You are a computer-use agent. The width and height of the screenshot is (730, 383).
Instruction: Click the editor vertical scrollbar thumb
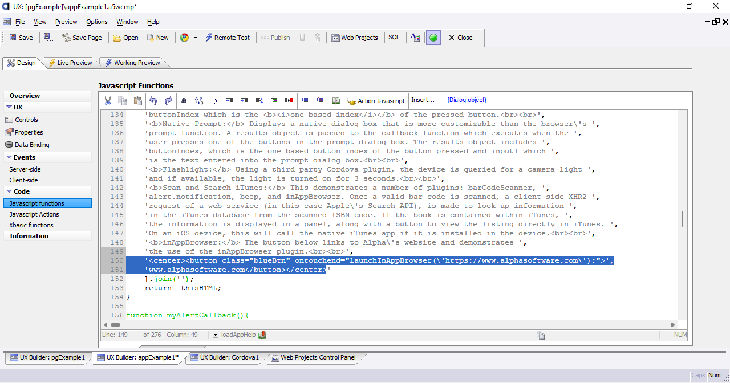(682, 218)
